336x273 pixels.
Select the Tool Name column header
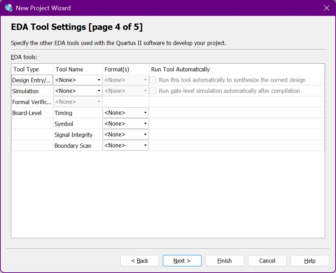78,69
